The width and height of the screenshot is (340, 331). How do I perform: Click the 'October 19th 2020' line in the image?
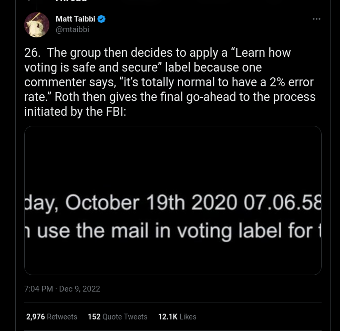point(173,203)
